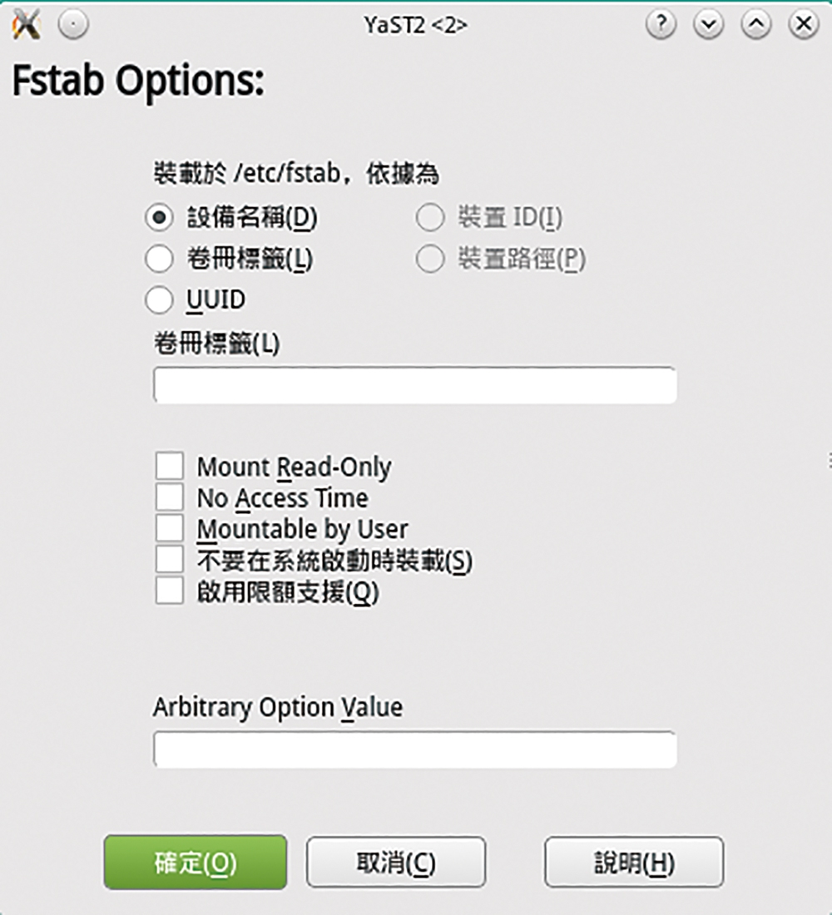The image size is (832, 915).
Task: Focus the 卷冊標籤(L) text input field
Action: pyautogui.click(x=415, y=385)
